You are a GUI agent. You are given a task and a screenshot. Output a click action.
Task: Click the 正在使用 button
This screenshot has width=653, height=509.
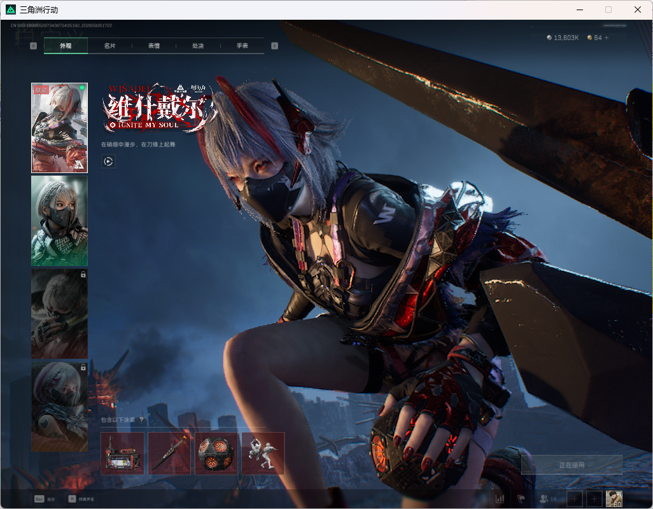click(x=572, y=465)
